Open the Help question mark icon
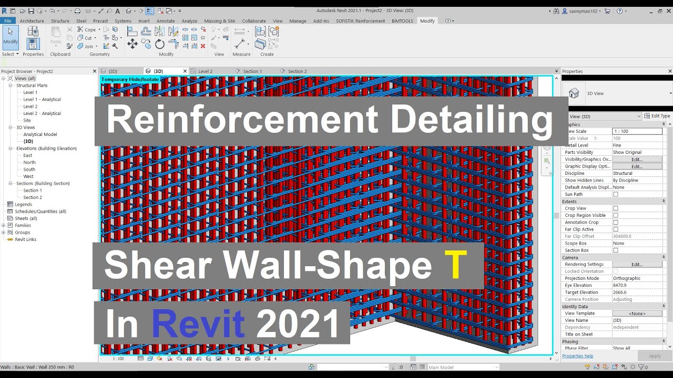Viewport: 673px width, 378px height. coord(619,10)
